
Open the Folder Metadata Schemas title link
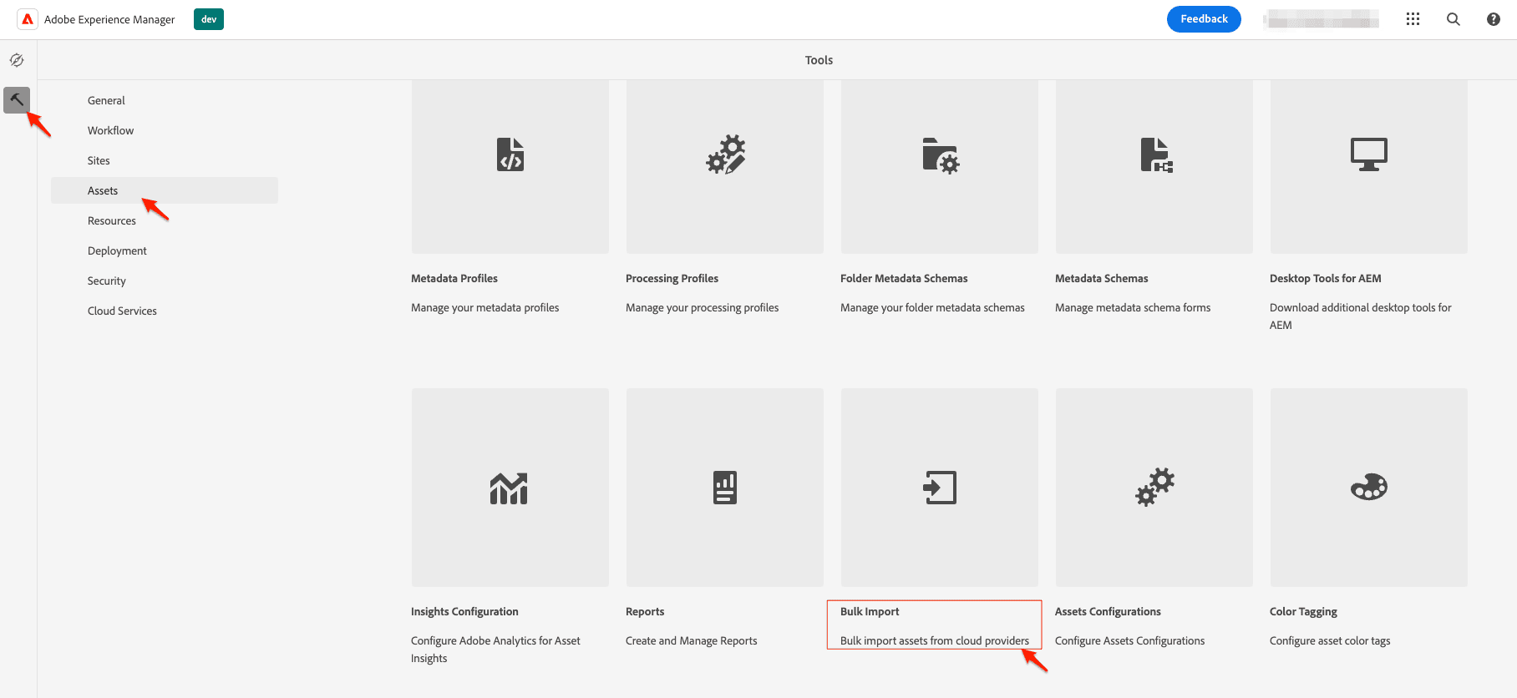(904, 278)
